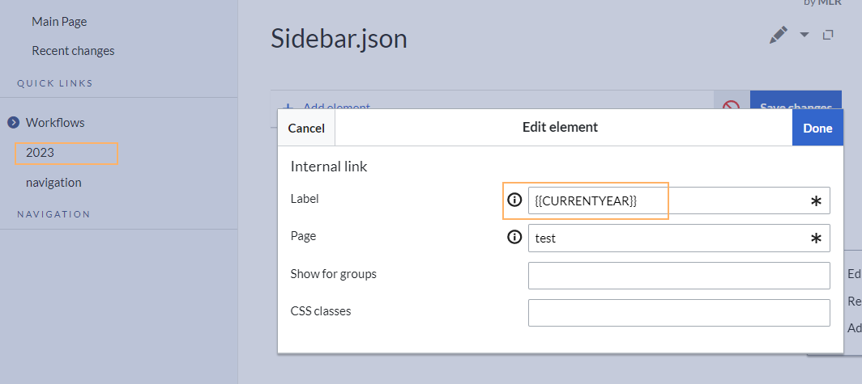Click the info icon beside the Page field
The width and height of the screenshot is (862, 384).
tap(514, 238)
